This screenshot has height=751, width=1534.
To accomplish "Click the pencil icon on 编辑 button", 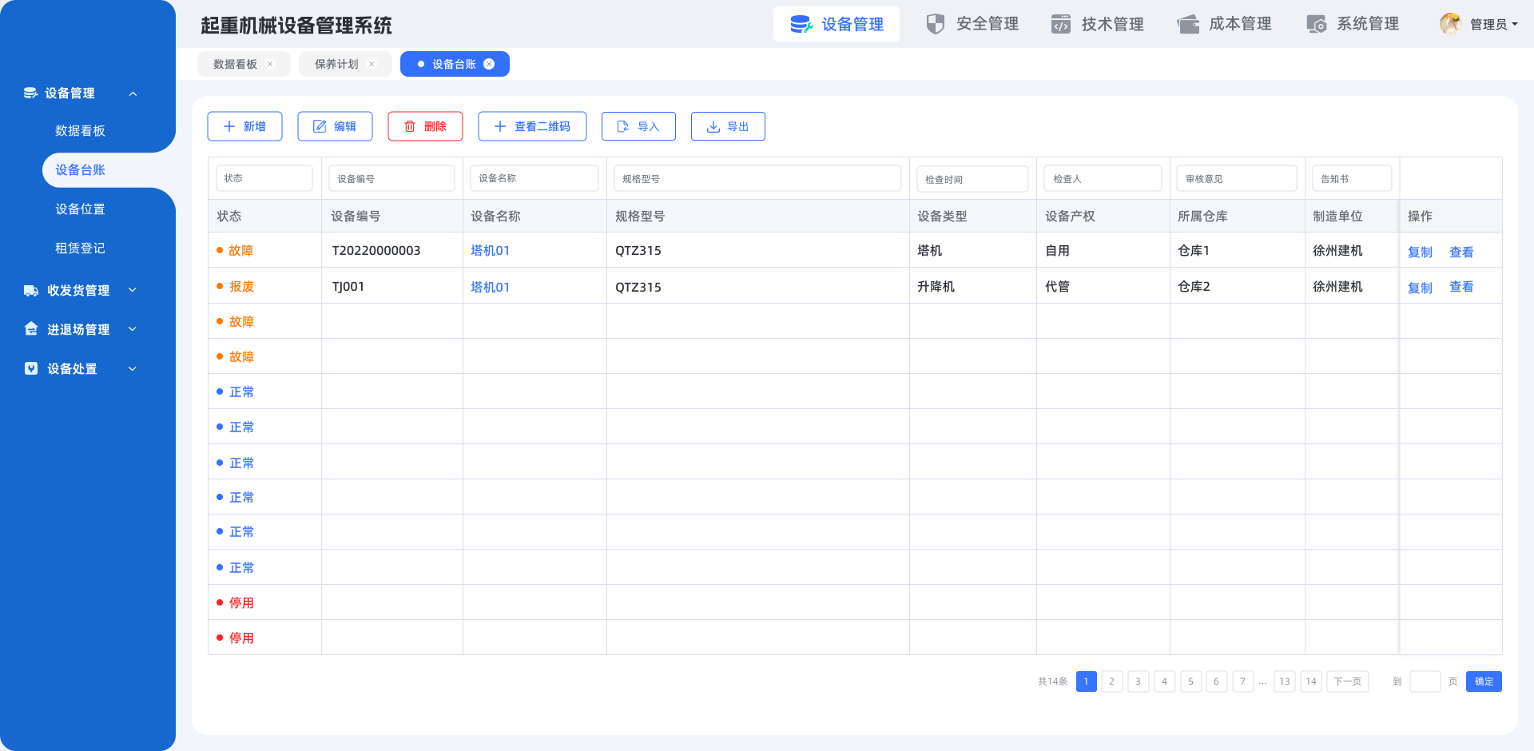I will 320,126.
